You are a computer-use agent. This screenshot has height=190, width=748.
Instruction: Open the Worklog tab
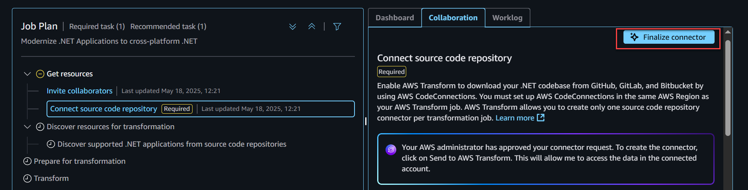[x=507, y=18]
